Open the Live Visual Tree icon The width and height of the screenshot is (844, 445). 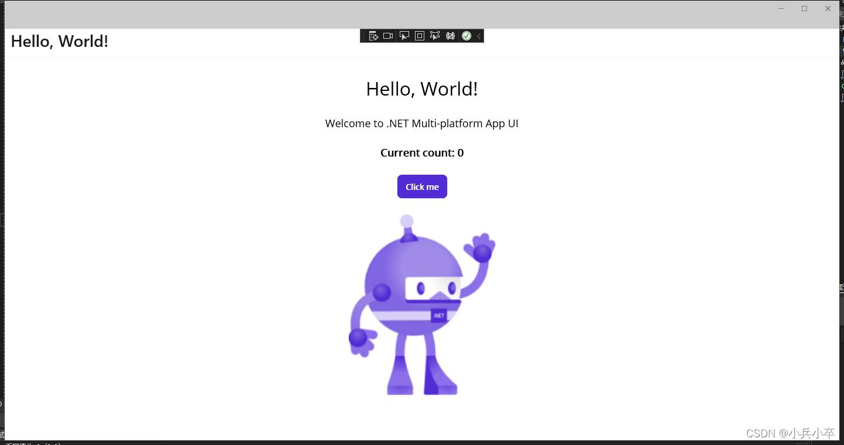[x=373, y=36]
